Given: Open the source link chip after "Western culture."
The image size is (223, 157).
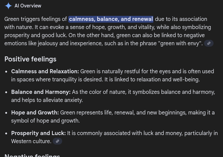Looking at the screenshot, I should pyautogui.click(x=57, y=141).
